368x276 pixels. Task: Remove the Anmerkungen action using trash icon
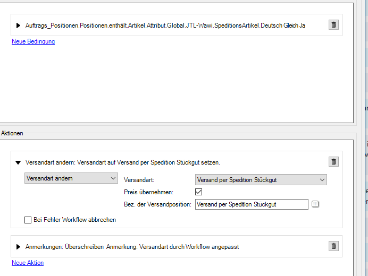click(x=333, y=246)
